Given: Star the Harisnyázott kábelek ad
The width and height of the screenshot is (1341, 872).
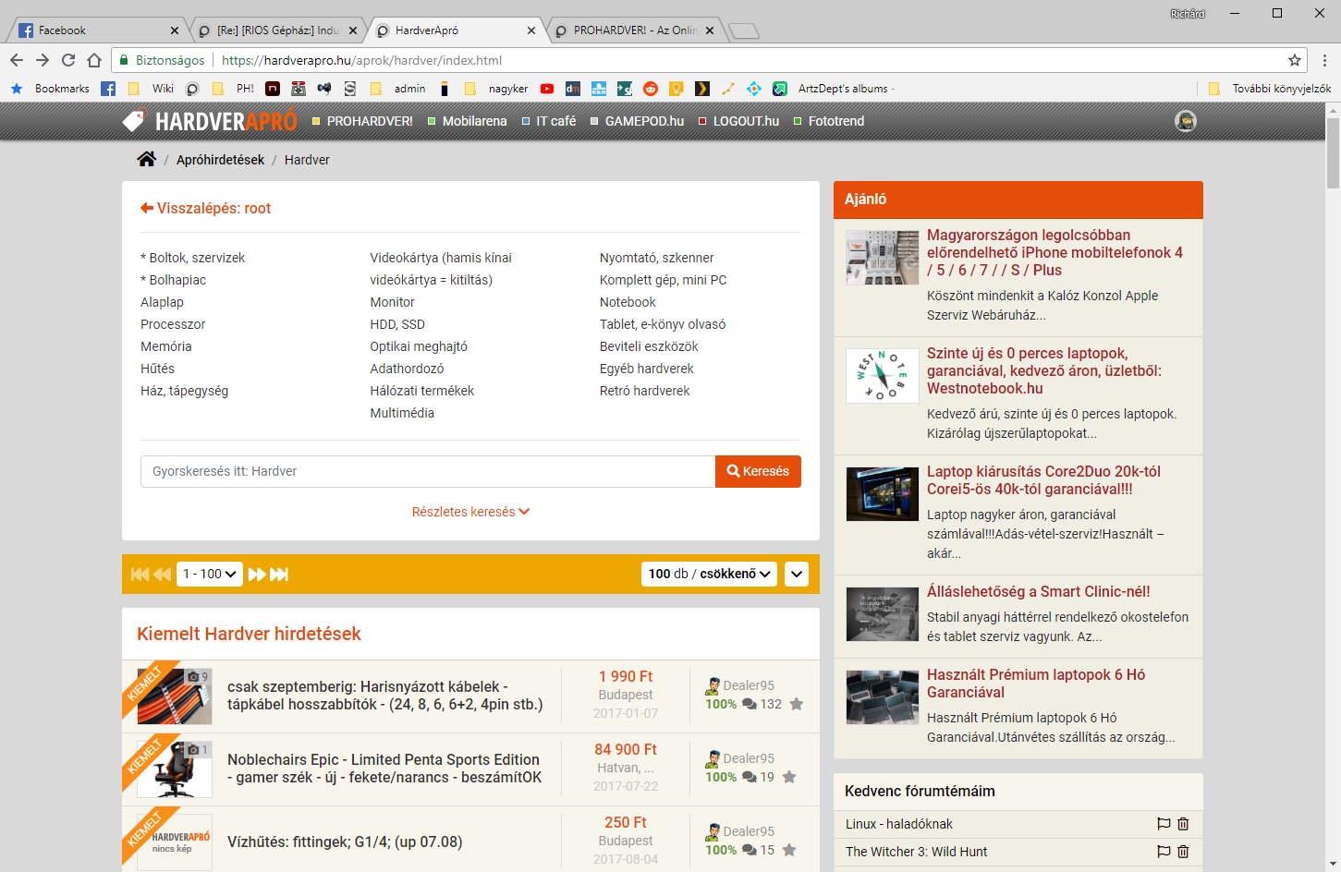Looking at the screenshot, I should [x=797, y=704].
